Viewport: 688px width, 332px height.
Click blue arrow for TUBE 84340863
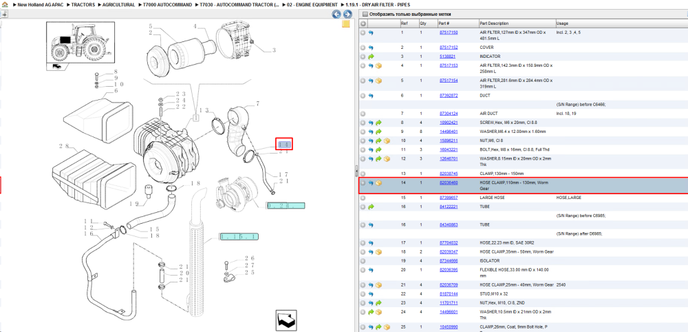pyautogui.click(x=371, y=225)
